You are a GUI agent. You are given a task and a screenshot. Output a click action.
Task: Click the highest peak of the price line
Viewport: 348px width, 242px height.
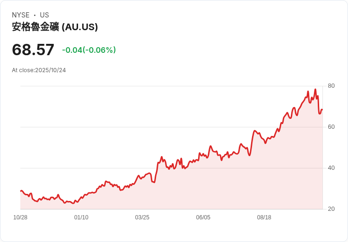[x=315, y=90]
